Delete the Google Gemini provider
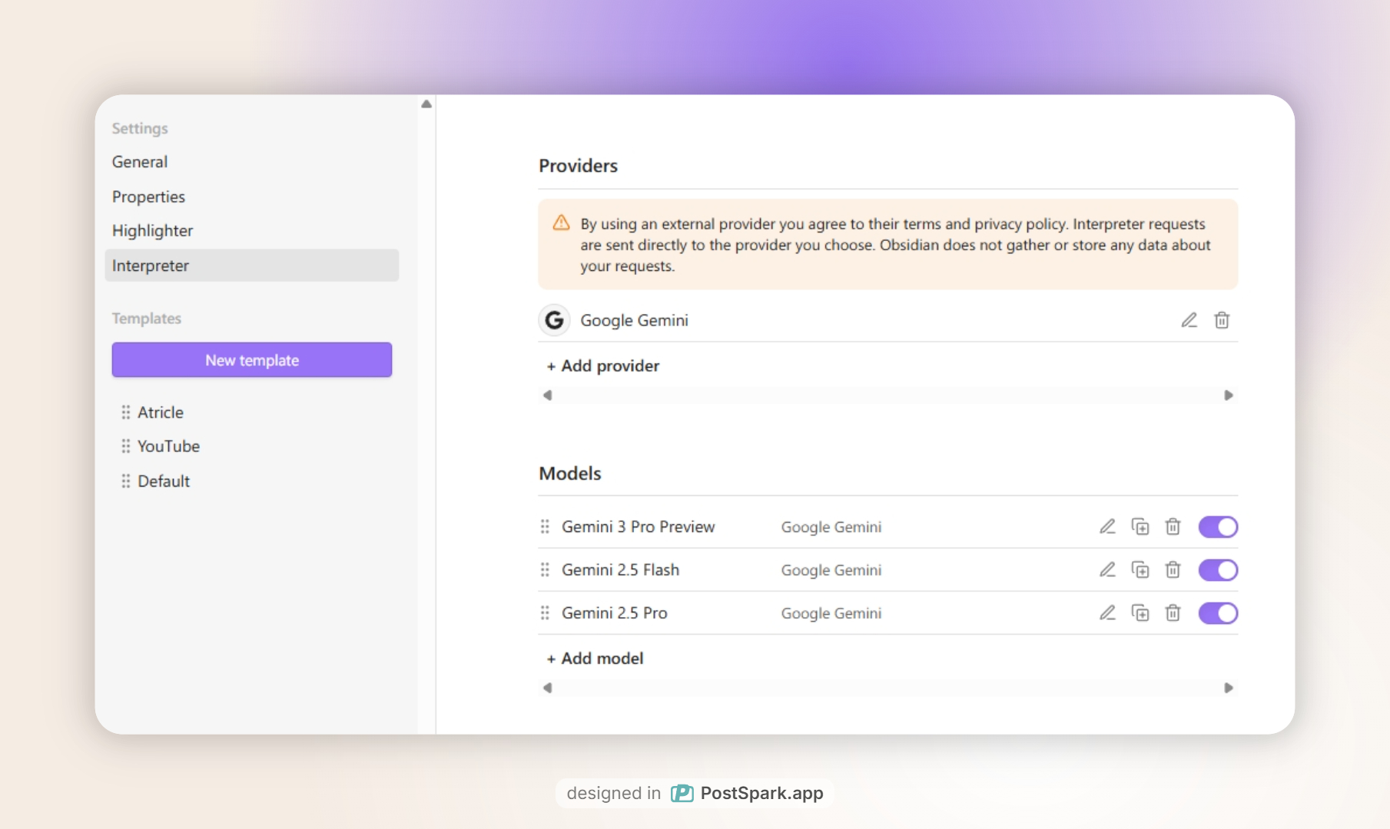This screenshot has height=829, width=1390. tap(1222, 320)
